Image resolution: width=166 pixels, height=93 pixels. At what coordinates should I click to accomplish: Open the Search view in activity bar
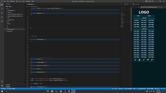2,9
